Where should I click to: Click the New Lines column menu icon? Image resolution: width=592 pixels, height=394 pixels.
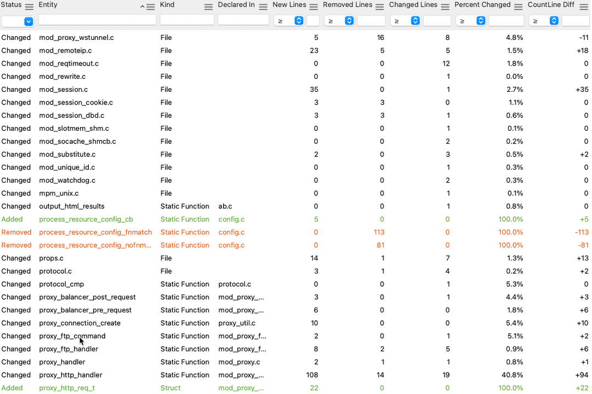pyautogui.click(x=314, y=7)
